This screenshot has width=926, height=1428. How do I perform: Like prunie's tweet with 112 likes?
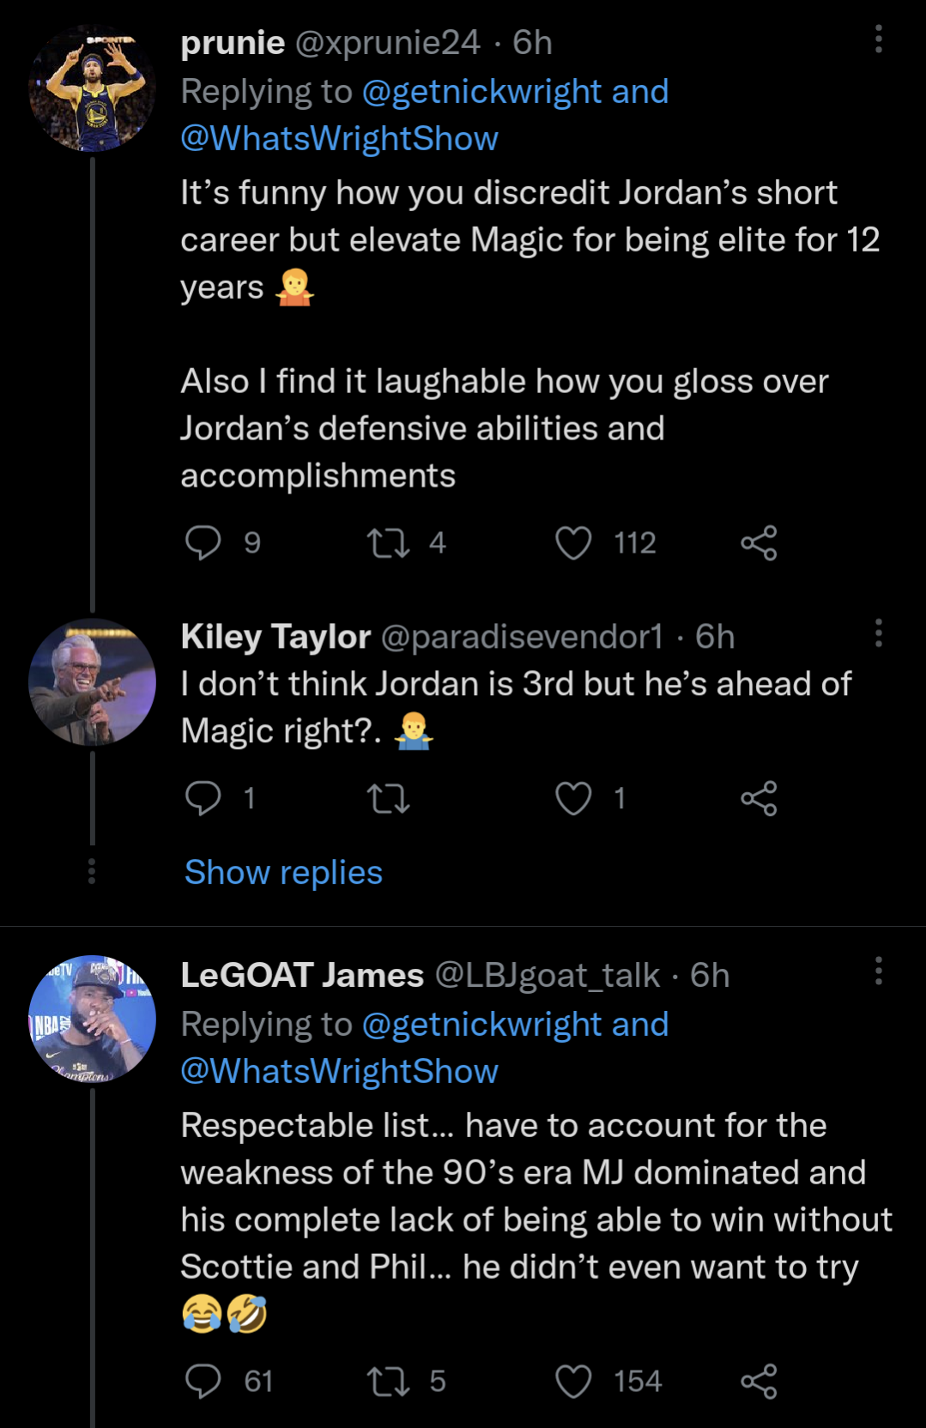click(573, 543)
